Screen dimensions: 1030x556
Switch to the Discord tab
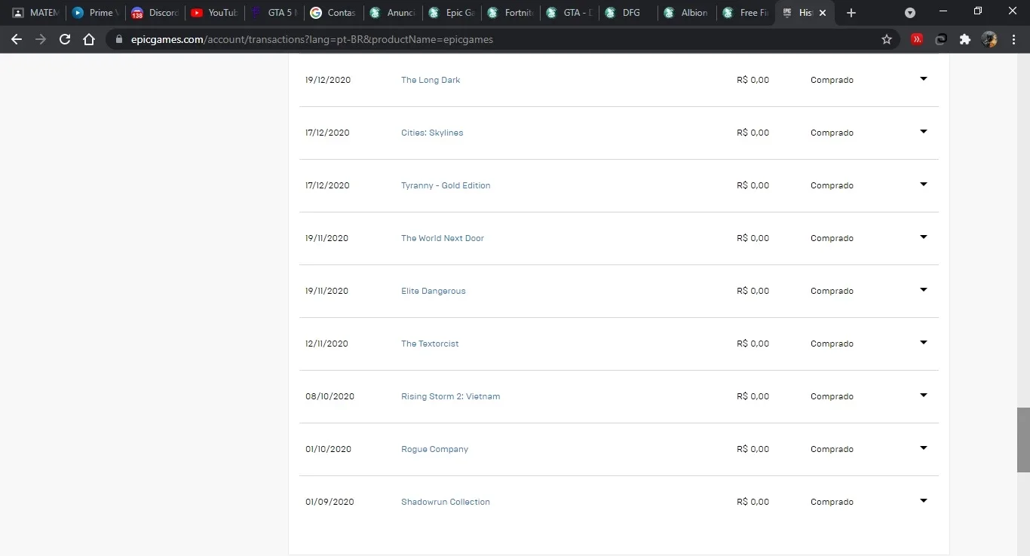click(155, 13)
